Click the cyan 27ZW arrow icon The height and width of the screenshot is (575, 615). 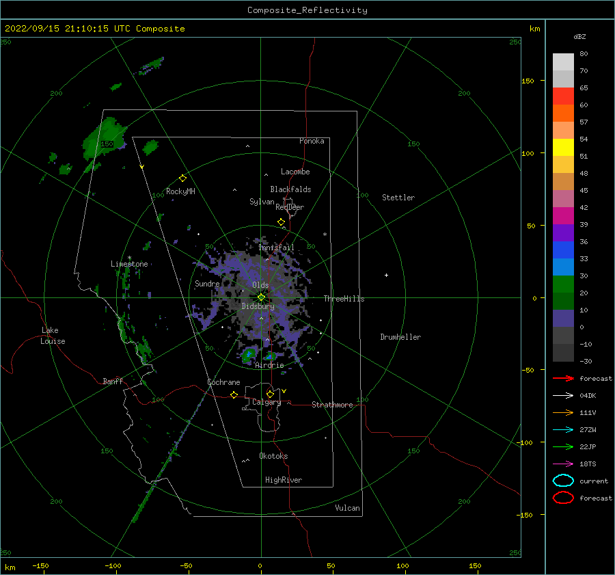click(563, 429)
